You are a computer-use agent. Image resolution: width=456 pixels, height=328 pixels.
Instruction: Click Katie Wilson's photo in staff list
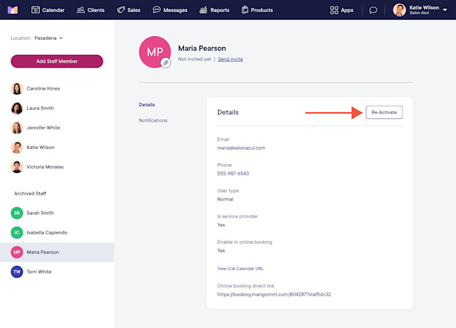pyautogui.click(x=17, y=148)
